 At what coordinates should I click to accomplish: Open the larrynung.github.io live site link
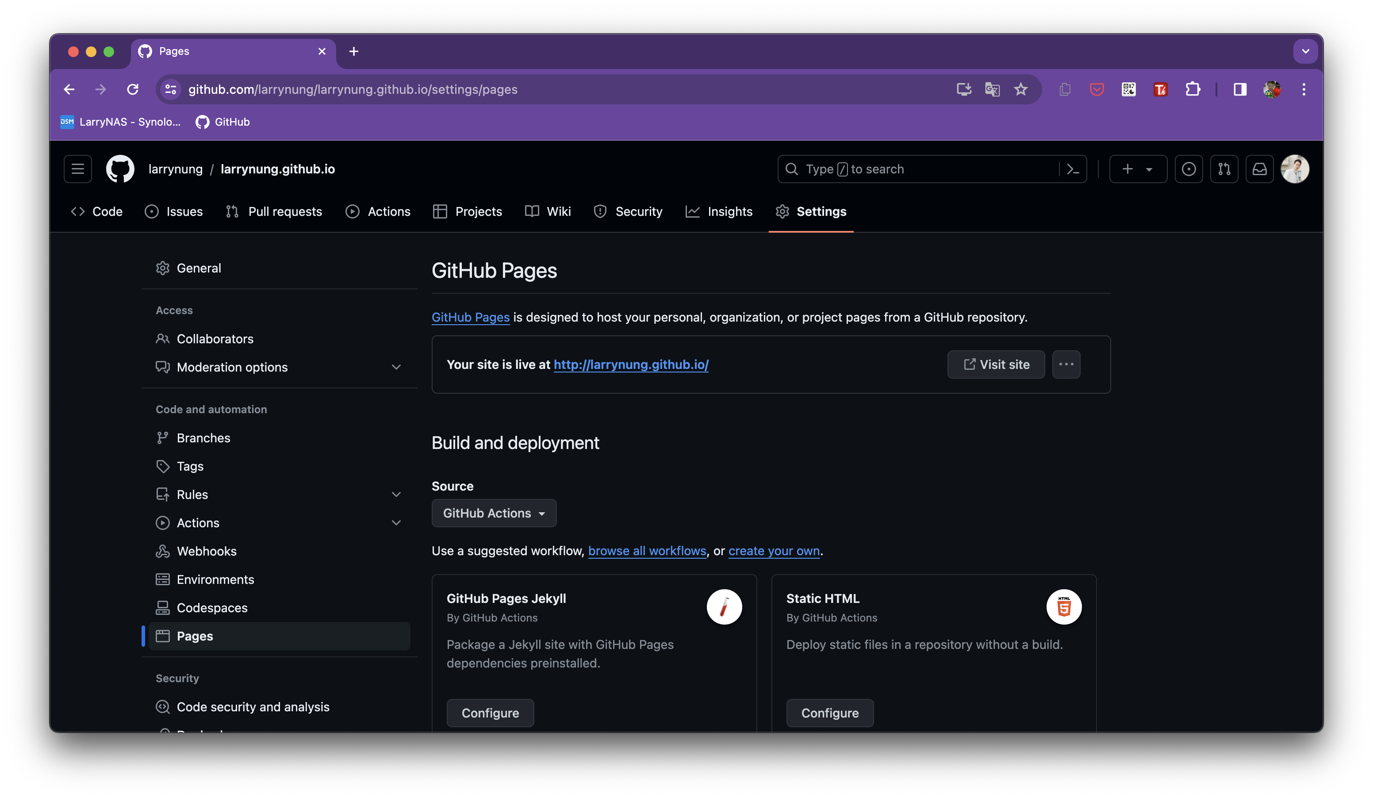click(x=631, y=364)
